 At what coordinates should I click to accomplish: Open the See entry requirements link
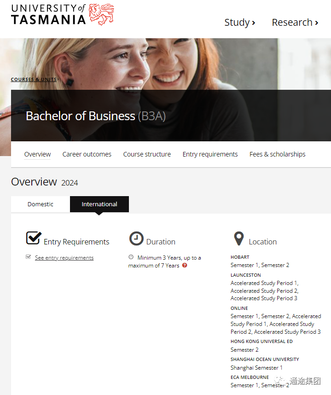tap(64, 258)
